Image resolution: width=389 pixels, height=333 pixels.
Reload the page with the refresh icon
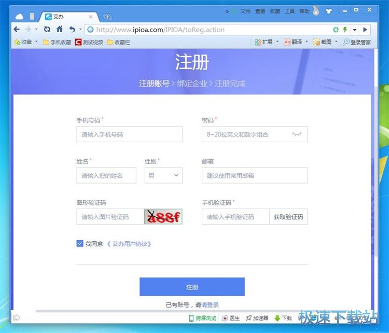(47, 30)
